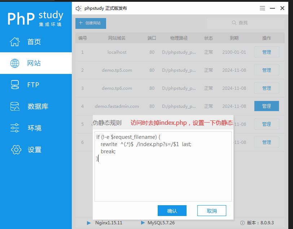Click the break; line in the rules
This screenshot has width=293, height=229.
tap(108, 151)
